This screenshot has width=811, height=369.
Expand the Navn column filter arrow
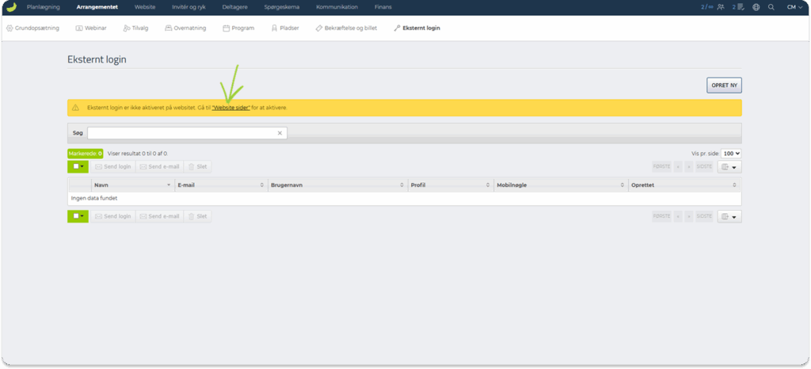point(169,184)
